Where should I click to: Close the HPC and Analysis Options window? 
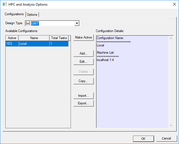pos(174,4)
